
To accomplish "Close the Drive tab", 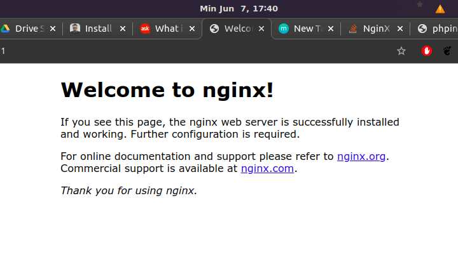I will tap(53, 29).
